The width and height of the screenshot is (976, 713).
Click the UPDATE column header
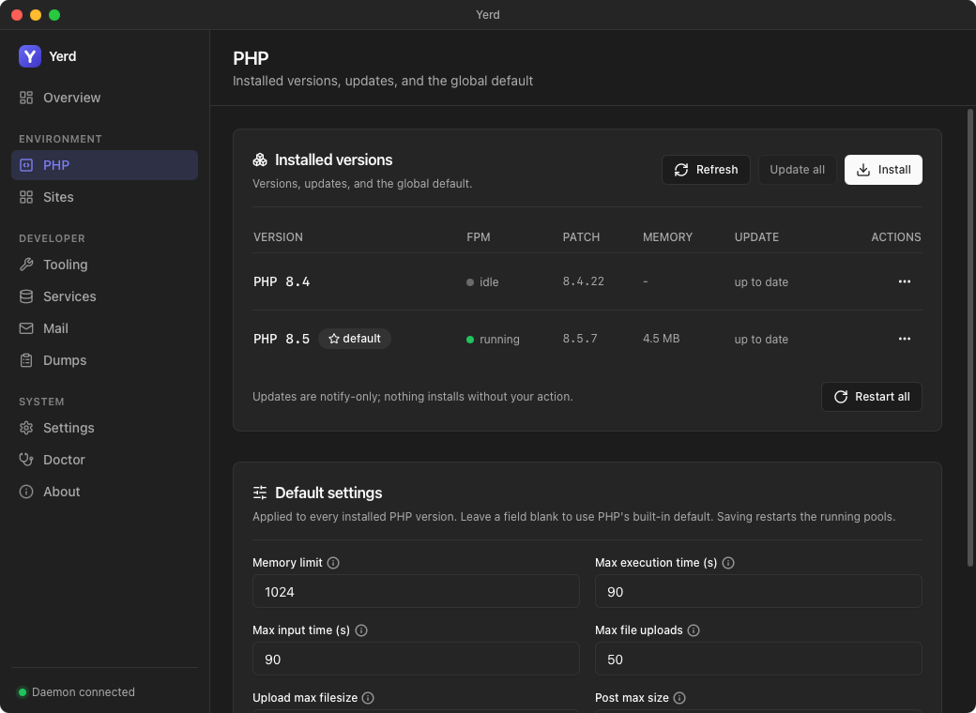pos(757,237)
